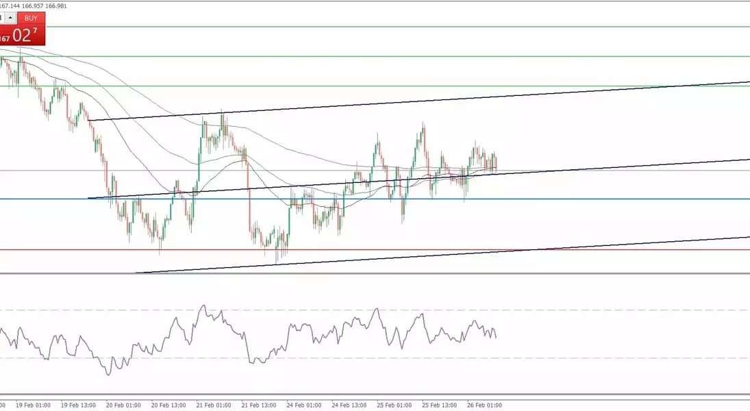Select the topmost green horizontal line

(411, 27)
